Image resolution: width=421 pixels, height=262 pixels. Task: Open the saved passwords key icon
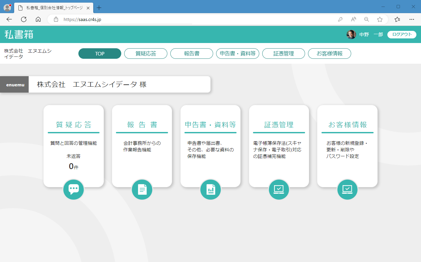pos(340,19)
